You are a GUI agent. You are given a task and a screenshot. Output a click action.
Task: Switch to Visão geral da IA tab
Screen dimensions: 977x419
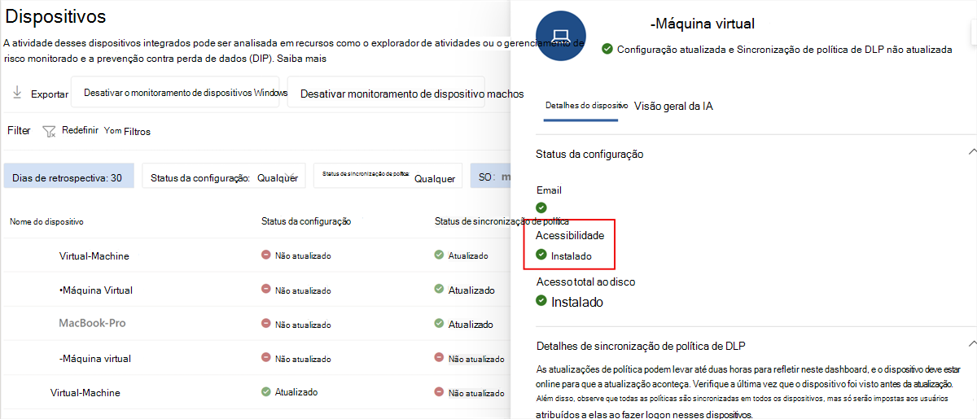coord(673,106)
